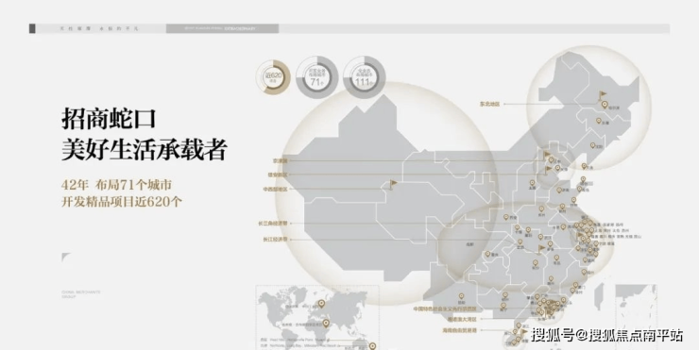This screenshot has width=699, height=350.
Task: Click the dark highlighted header bar segment
Action: (222, 28)
